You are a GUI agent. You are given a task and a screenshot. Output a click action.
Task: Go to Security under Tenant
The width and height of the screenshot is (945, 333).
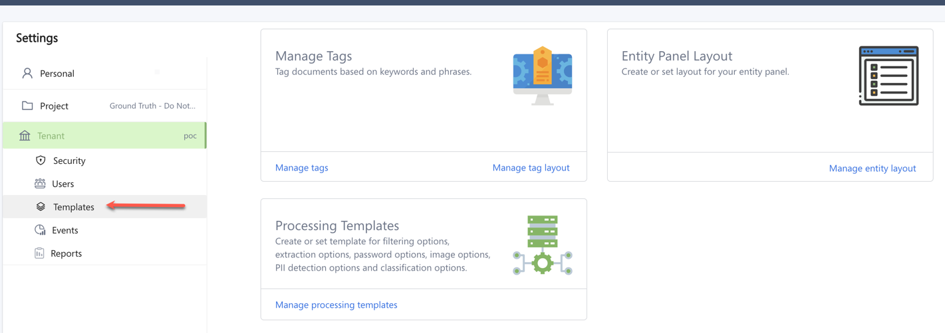tap(69, 161)
